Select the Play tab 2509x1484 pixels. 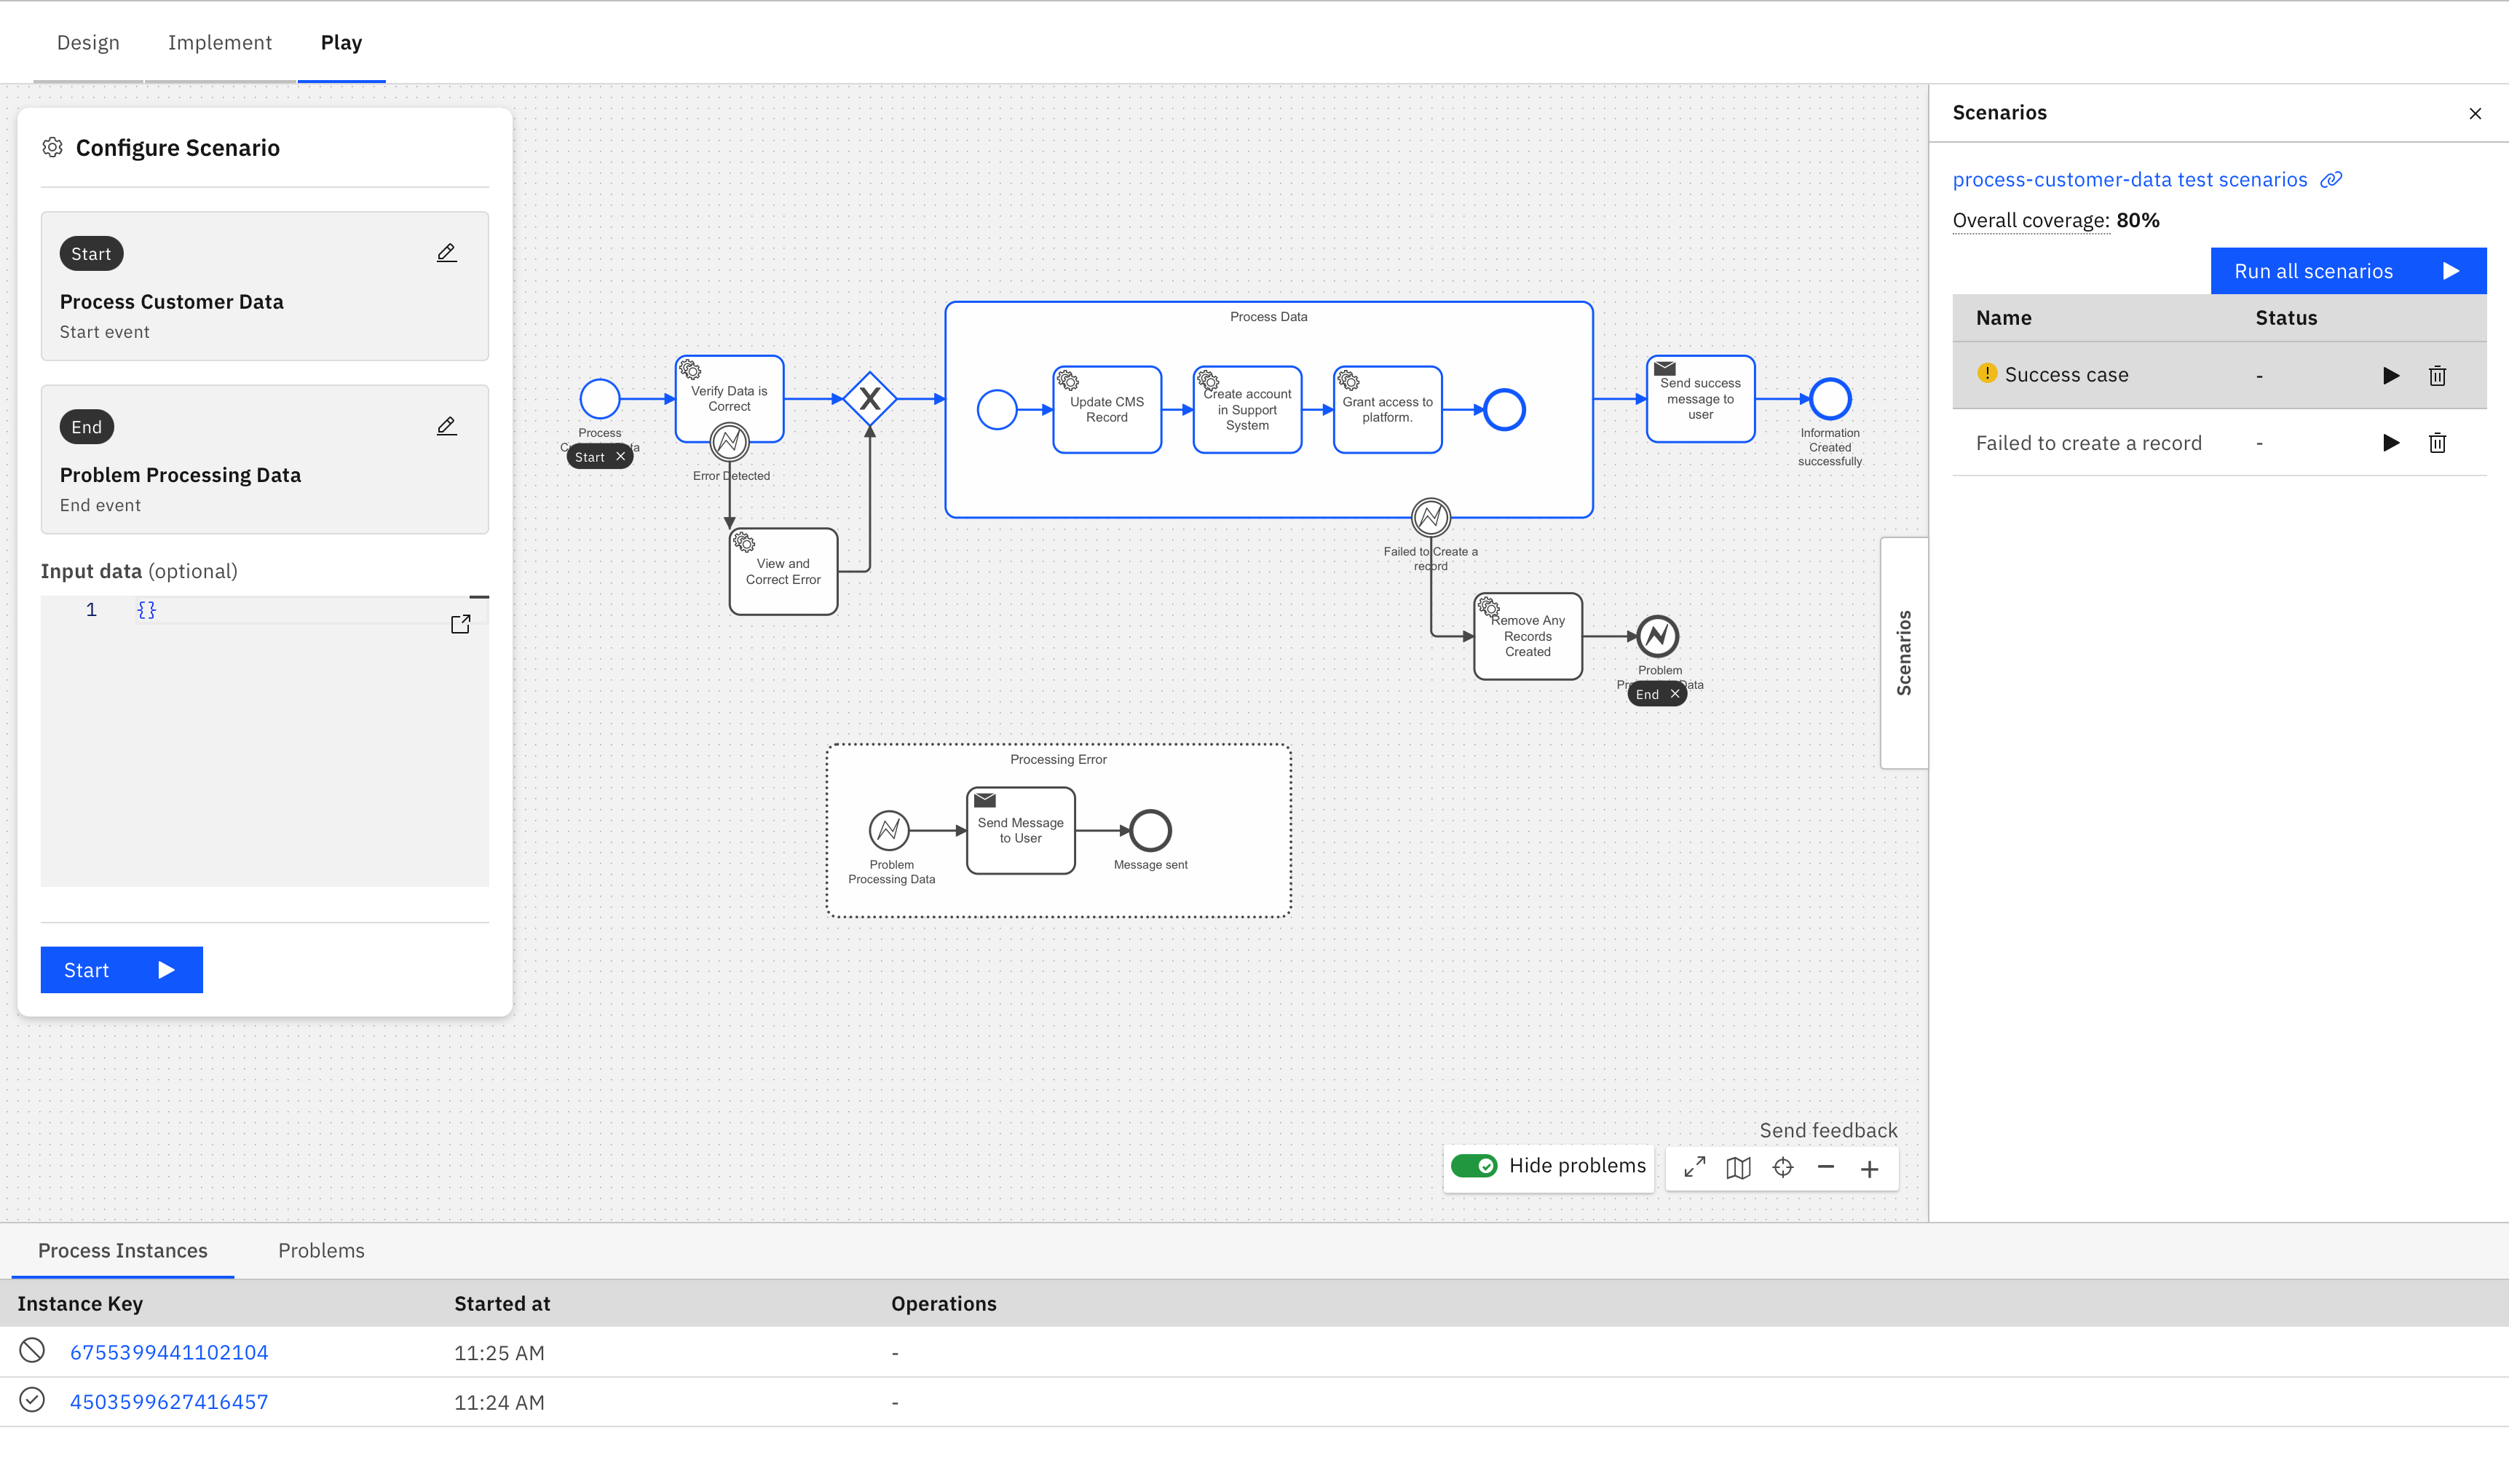click(x=342, y=43)
